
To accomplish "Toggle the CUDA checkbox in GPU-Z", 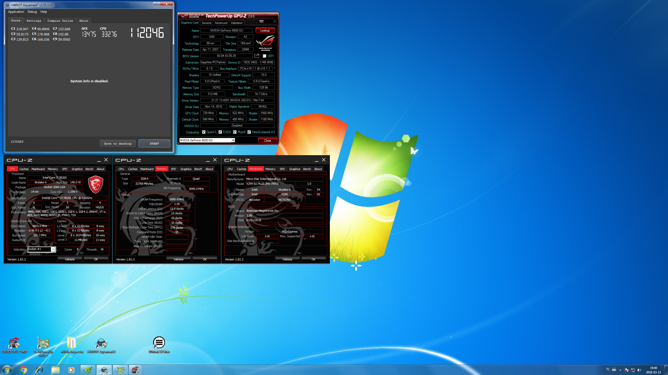I will (x=220, y=132).
